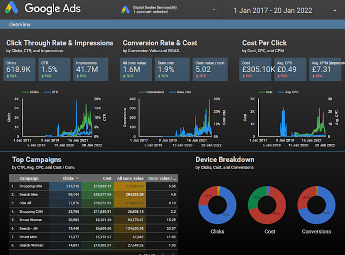Select the Smart Women campaign row
The width and height of the screenshot is (345, 255).
tap(94, 220)
